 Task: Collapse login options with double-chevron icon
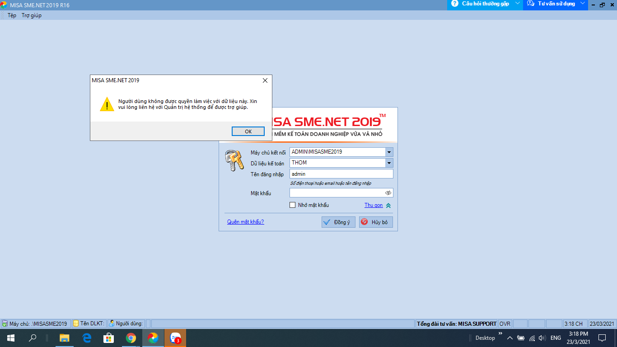[388, 205]
